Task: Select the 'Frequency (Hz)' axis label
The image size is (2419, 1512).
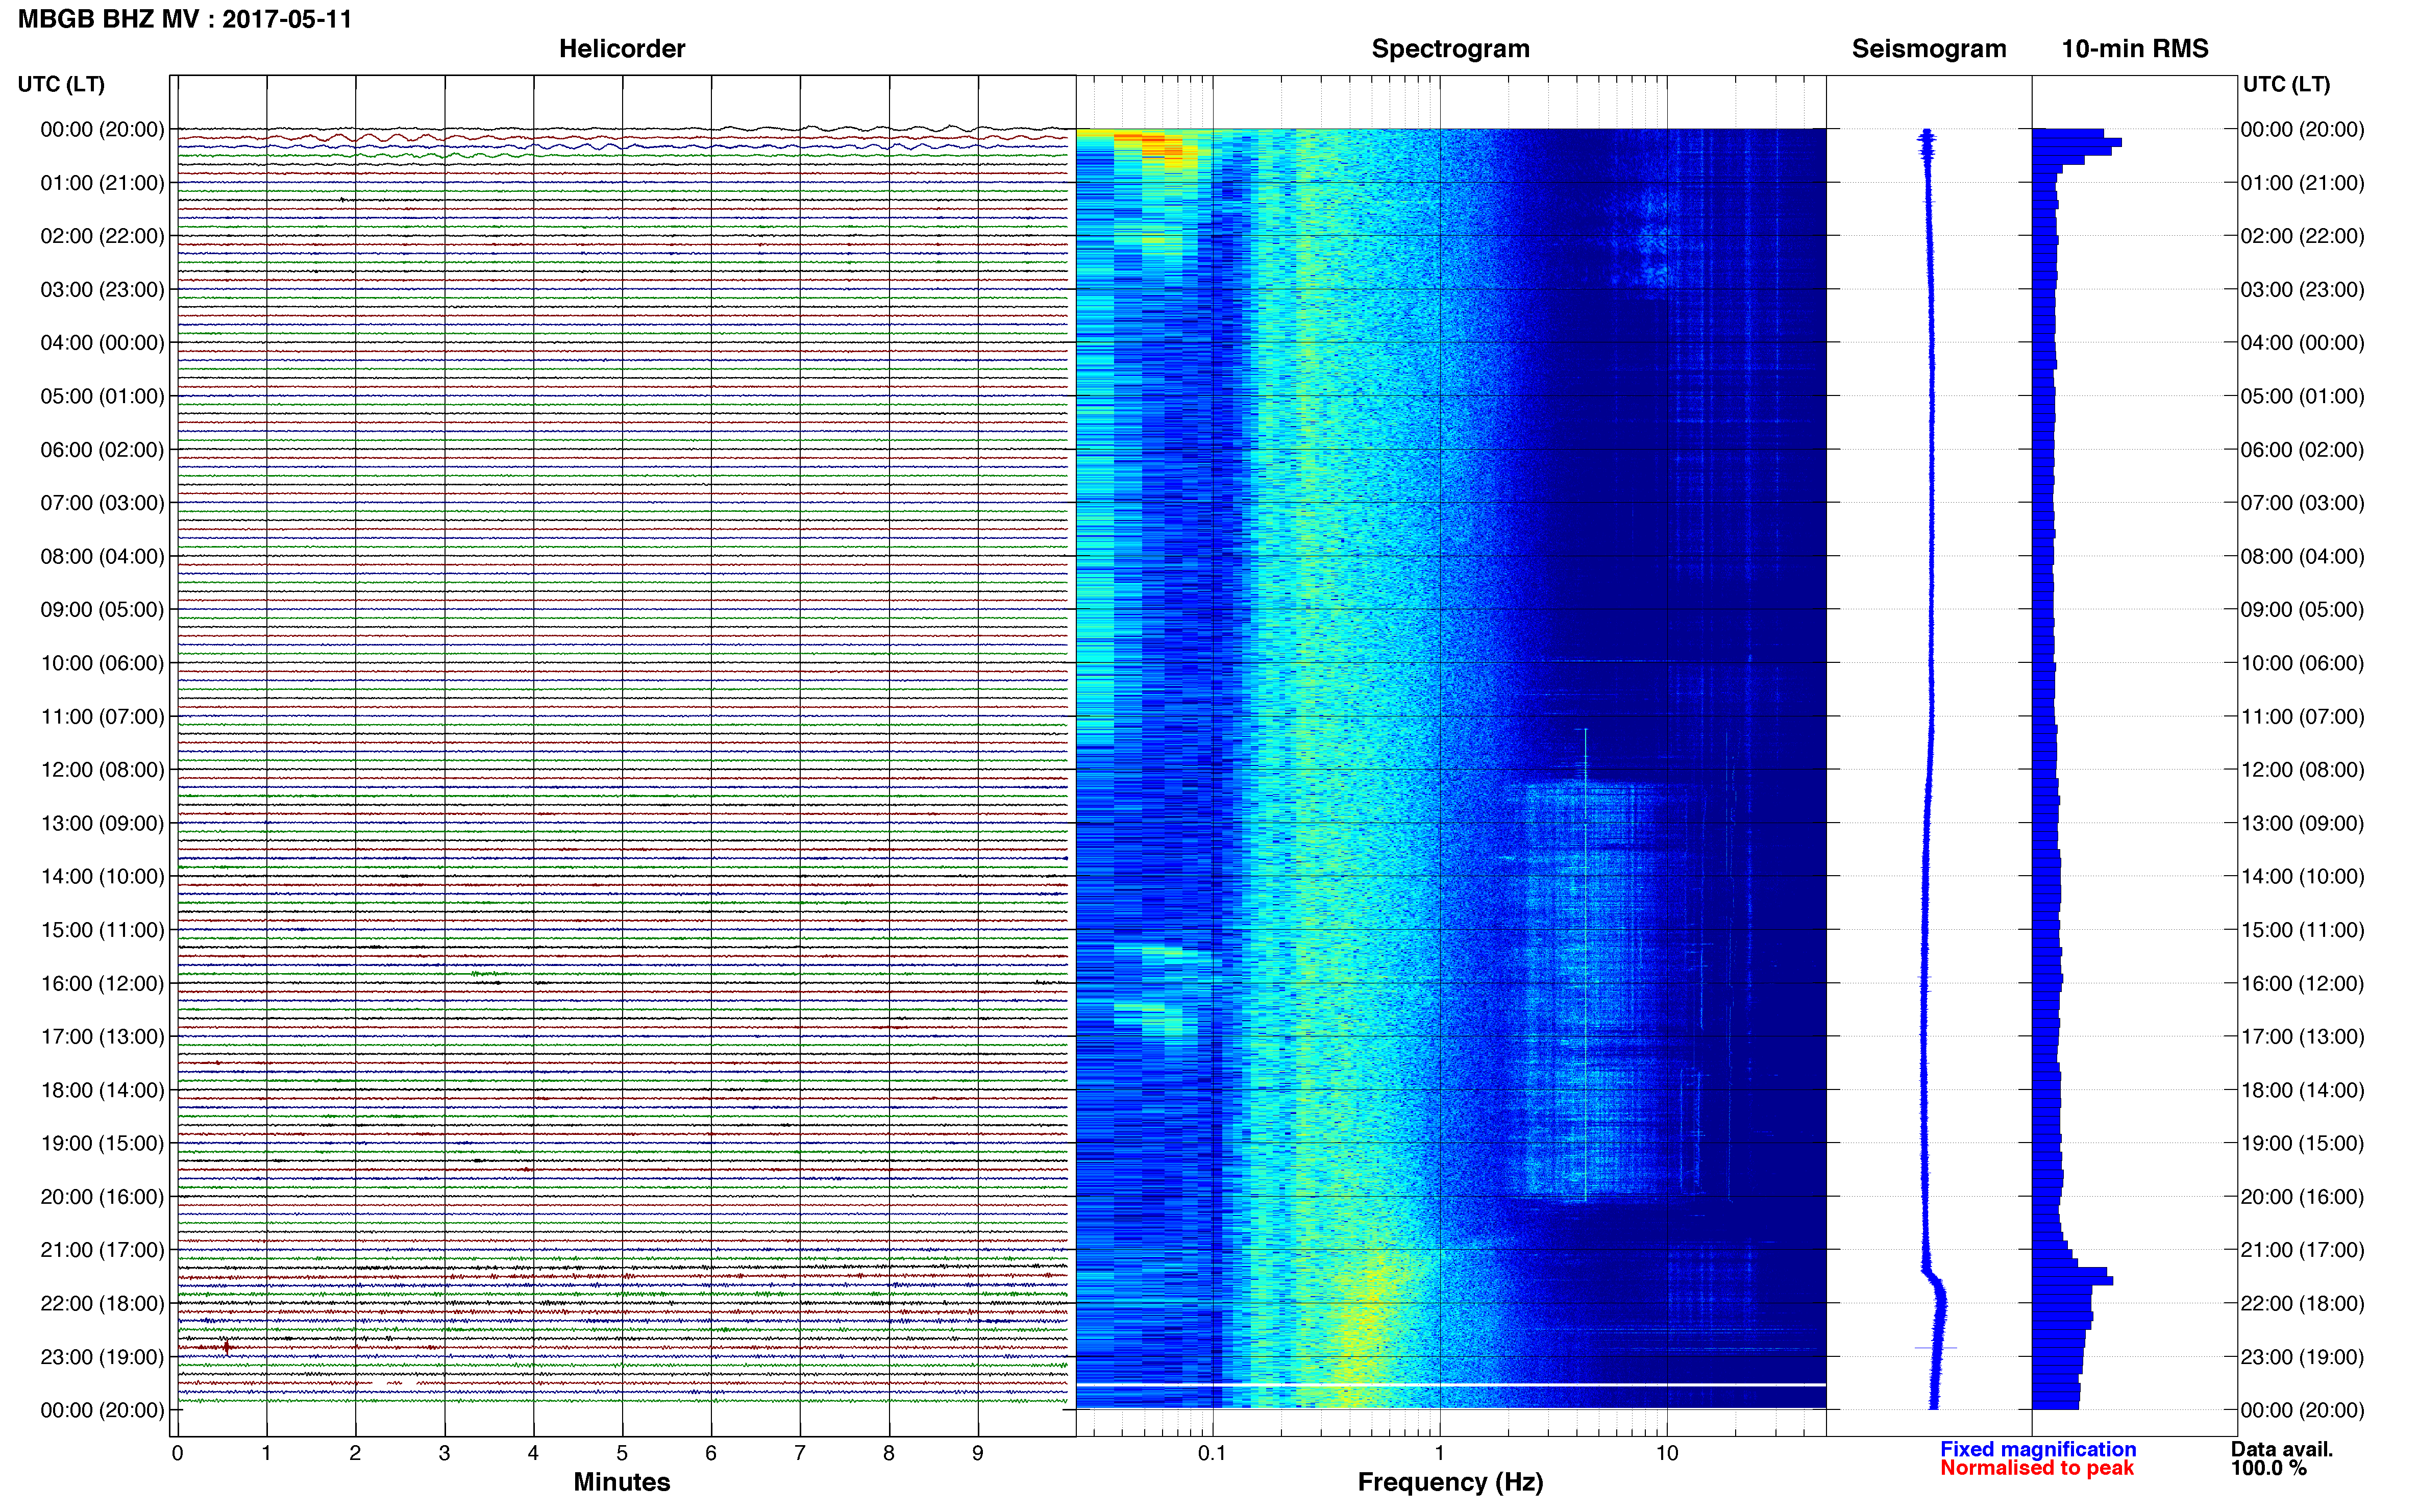Action: (x=1450, y=1482)
